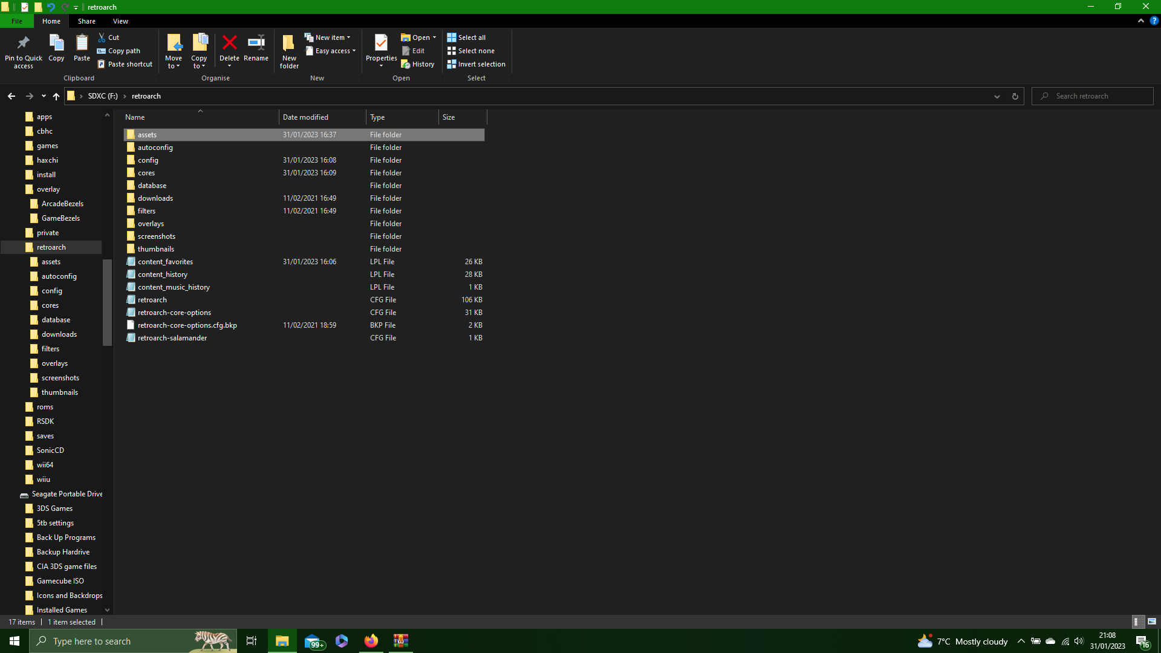This screenshot has width=1161, height=653.
Task: Open volume control in system tray
Action: 1079,642
